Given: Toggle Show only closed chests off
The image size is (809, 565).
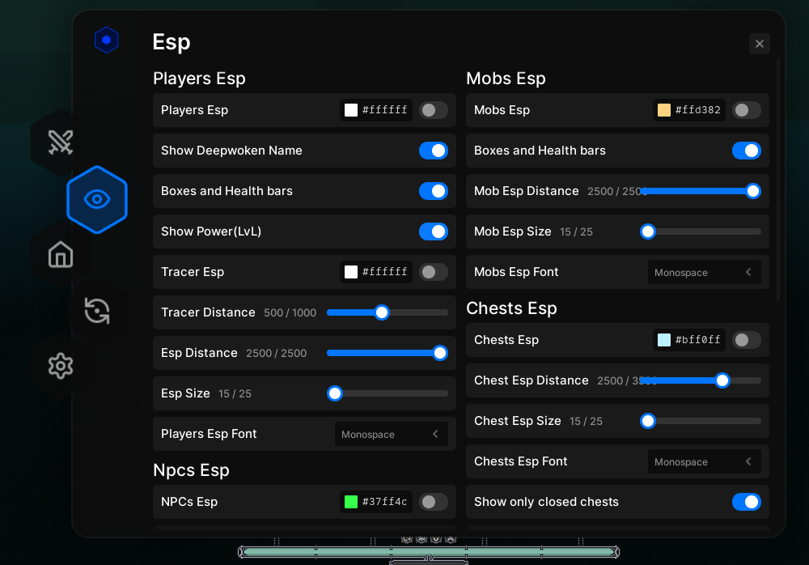Looking at the screenshot, I should pos(746,502).
